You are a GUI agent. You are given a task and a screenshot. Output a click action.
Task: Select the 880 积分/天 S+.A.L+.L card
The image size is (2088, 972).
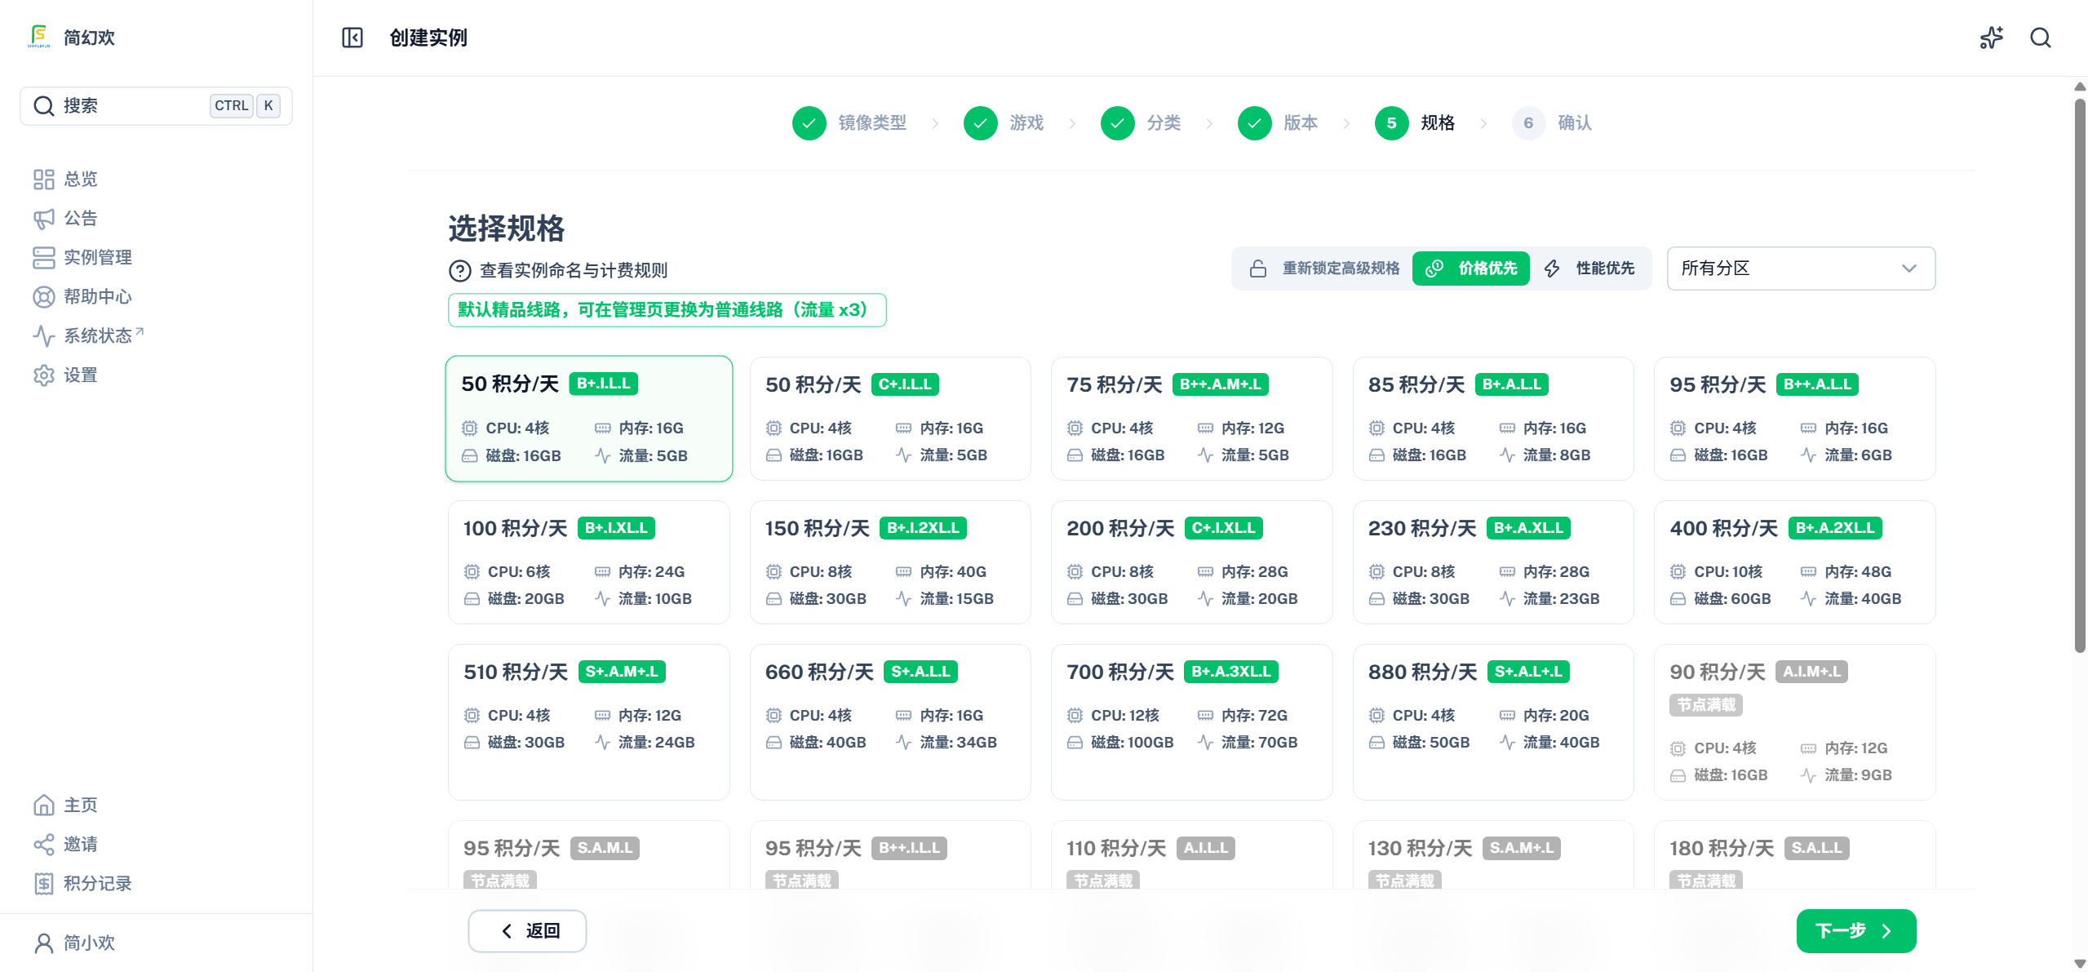pos(1493,722)
